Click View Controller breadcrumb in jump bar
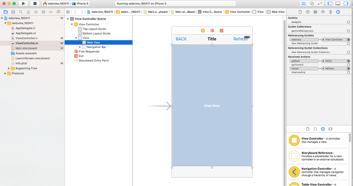Viewport: 353px width, 186px height. tap(238, 12)
